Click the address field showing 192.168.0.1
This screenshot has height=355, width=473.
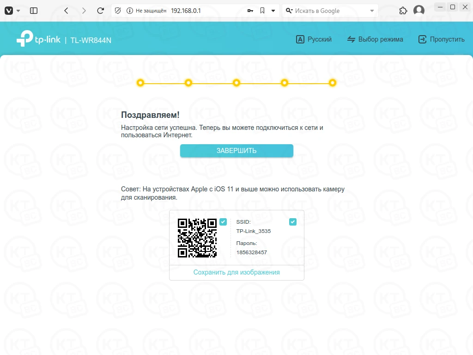[x=186, y=11]
